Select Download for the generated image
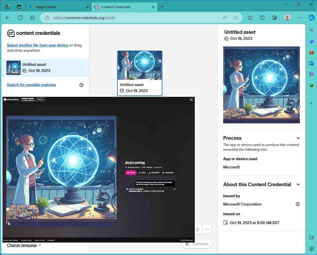The width and height of the screenshot is (317, 255). pos(154,173)
